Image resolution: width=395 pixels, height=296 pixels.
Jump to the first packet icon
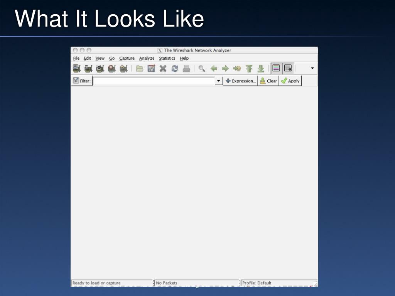(x=249, y=68)
